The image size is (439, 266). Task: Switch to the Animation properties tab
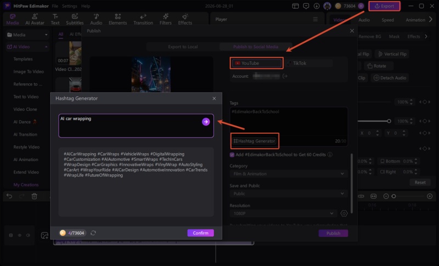415,20
